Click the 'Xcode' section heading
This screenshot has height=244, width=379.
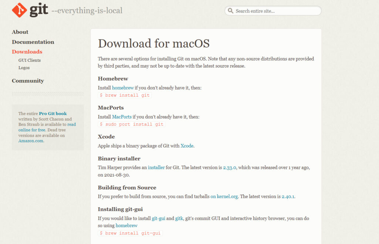point(106,136)
